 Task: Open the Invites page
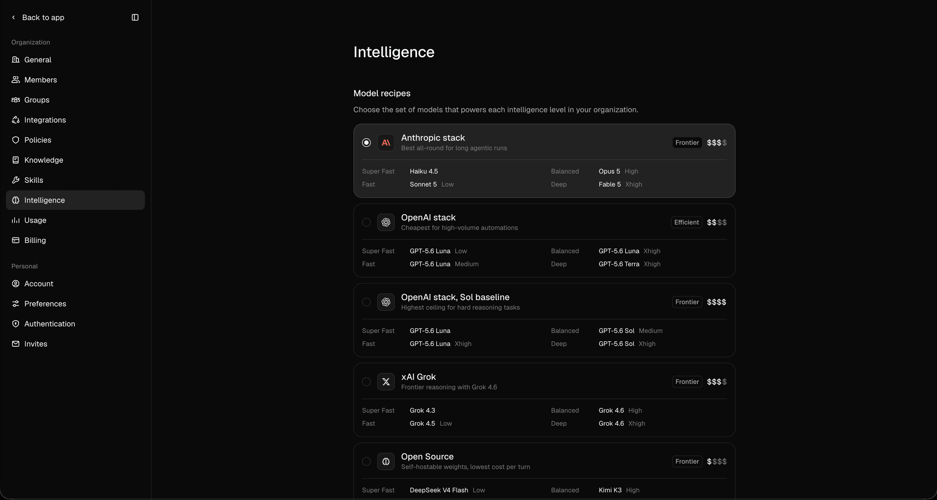pos(75,344)
